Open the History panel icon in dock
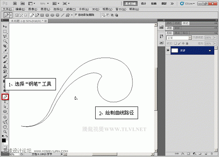The height and width of the screenshot is (157, 219). click(x=161, y=36)
